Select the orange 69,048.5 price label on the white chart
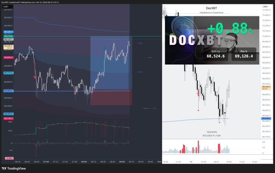 266,88
